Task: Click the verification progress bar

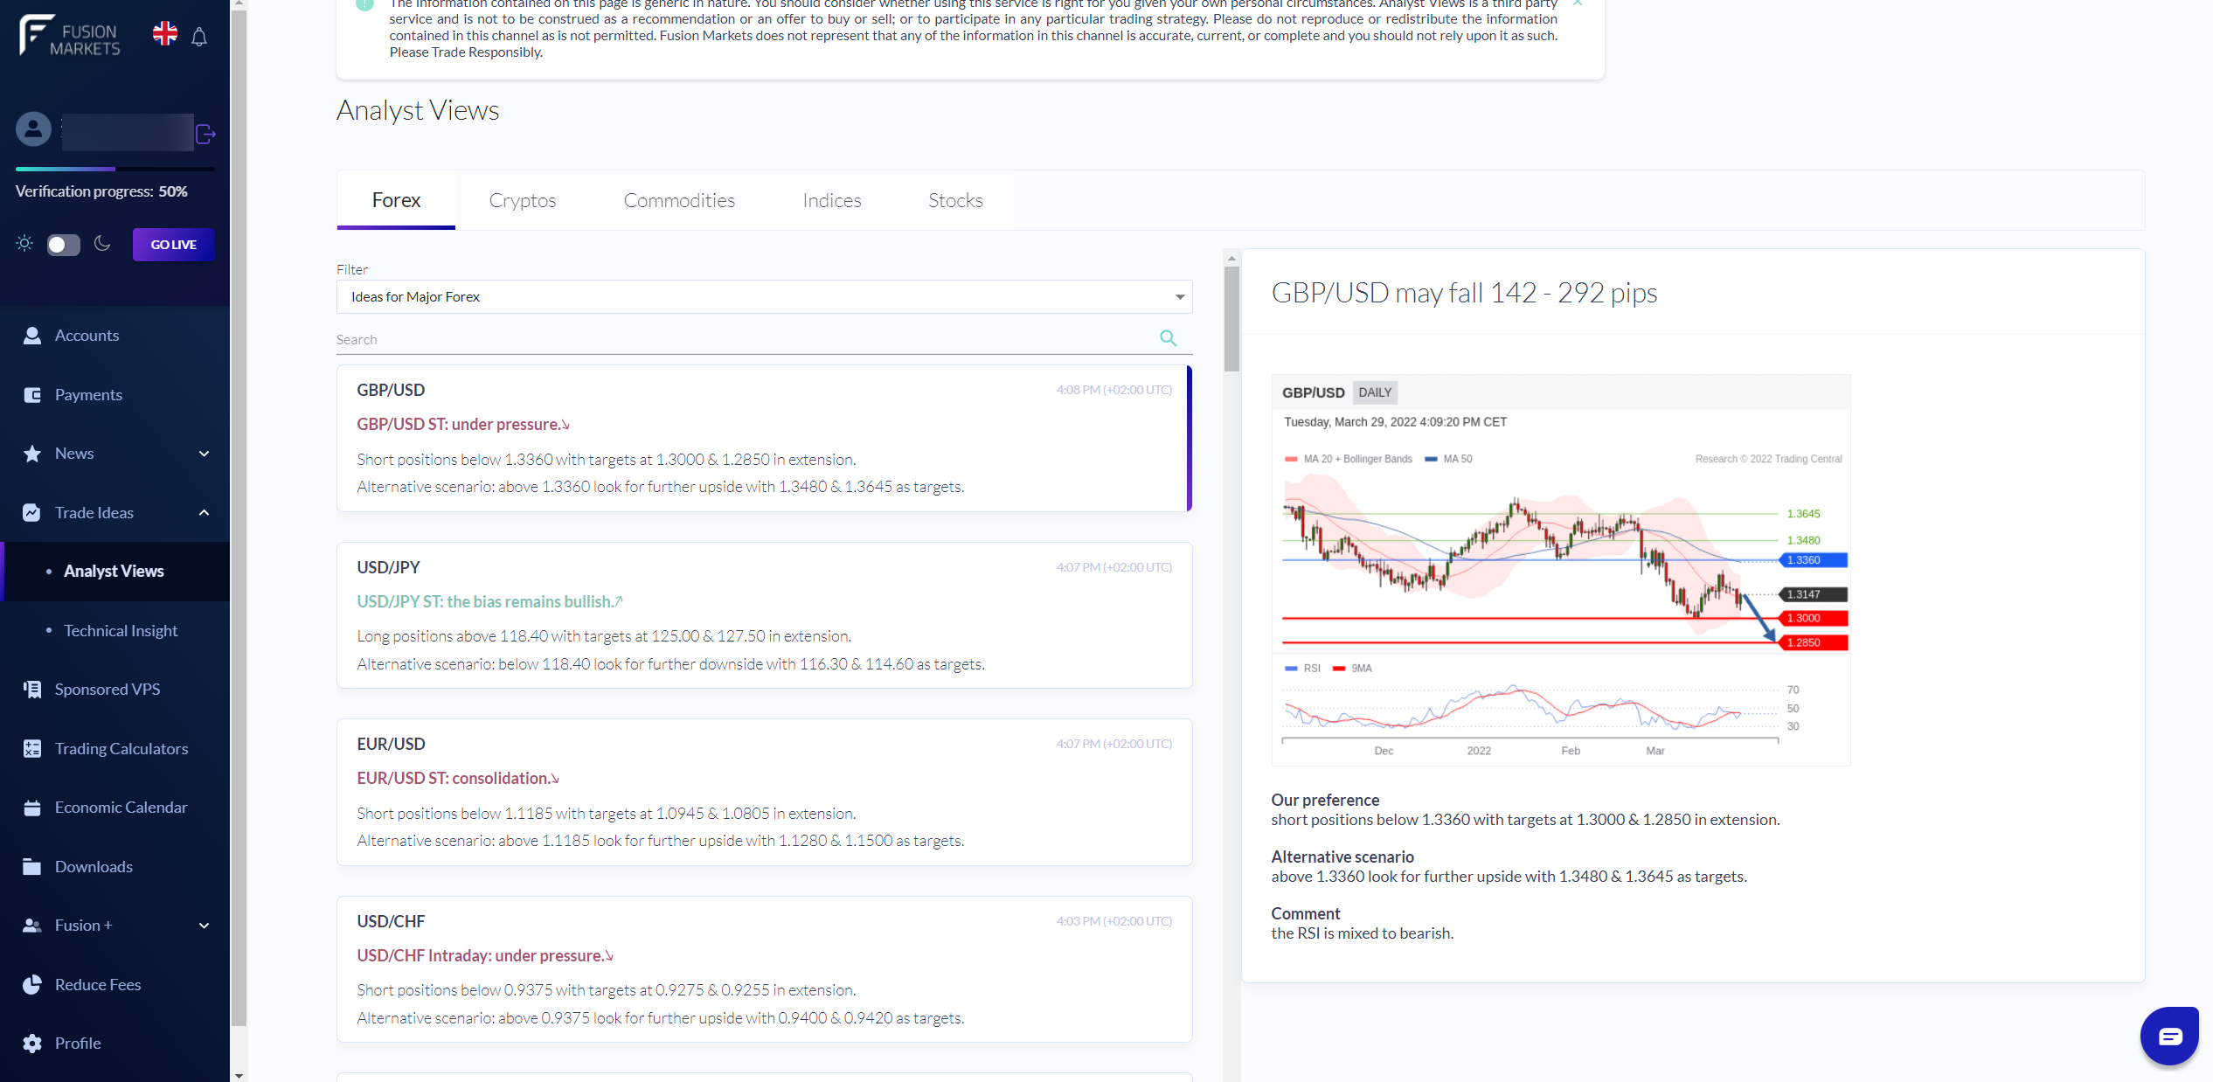Action: 114,169
